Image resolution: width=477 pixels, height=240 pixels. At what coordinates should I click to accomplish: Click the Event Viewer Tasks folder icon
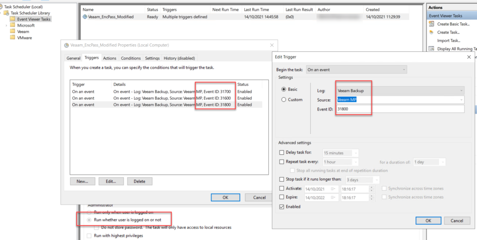click(13, 19)
